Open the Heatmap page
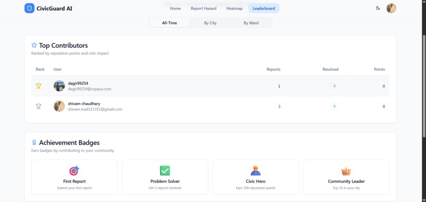The width and height of the screenshot is (426, 202). pos(235,8)
